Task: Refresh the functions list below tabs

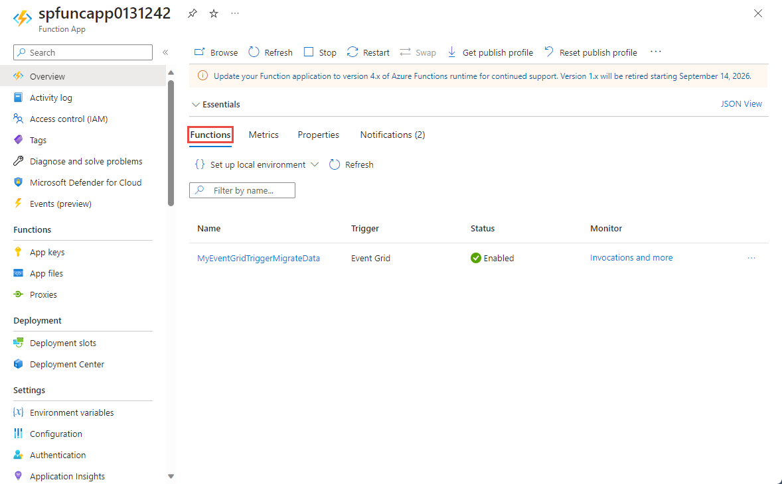Action: 351,164
